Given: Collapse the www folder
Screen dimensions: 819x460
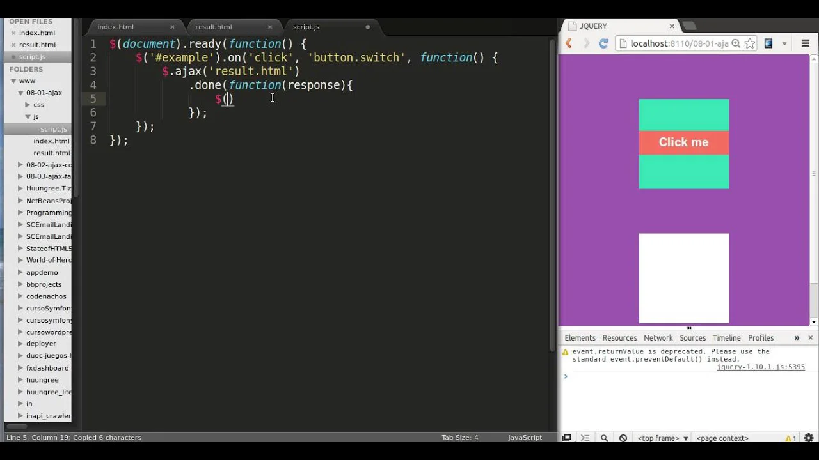Looking at the screenshot, I should [13, 81].
